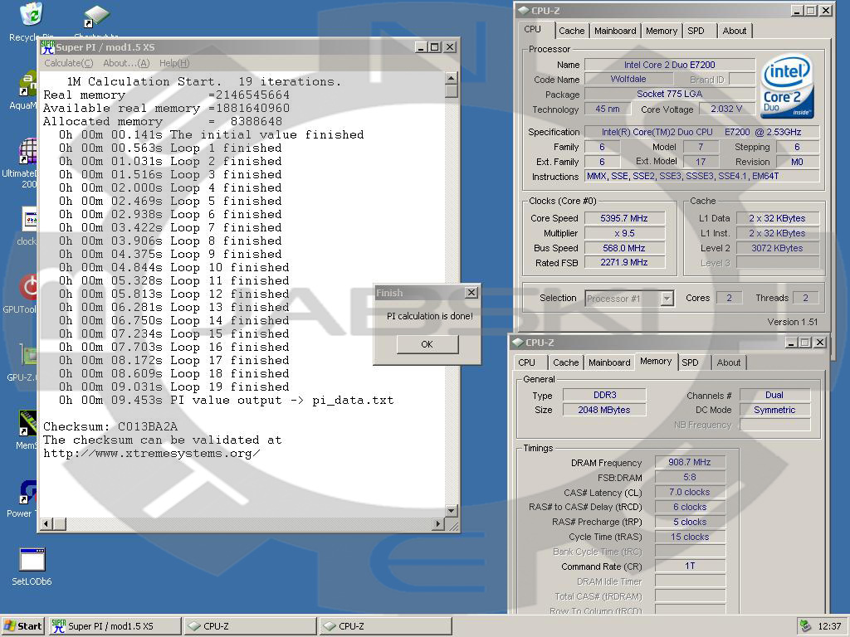The image size is (850, 637).
Task: Close the Finish dialog
Action: click(x=471, y=293)
